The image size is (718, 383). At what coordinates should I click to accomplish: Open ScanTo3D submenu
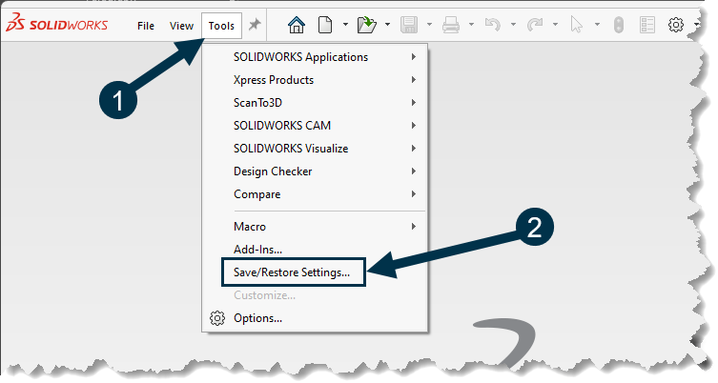pyautogui.click(x=315, y=103)
